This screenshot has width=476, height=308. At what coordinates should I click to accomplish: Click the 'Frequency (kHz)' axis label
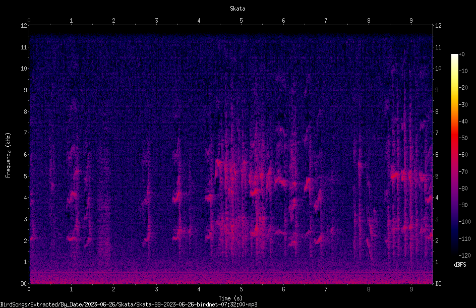coord(8,155)
